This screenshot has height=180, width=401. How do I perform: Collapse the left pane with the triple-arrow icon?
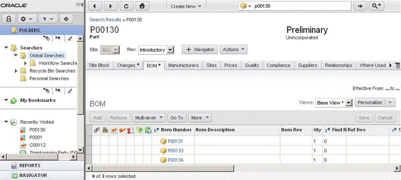(79, 5)
